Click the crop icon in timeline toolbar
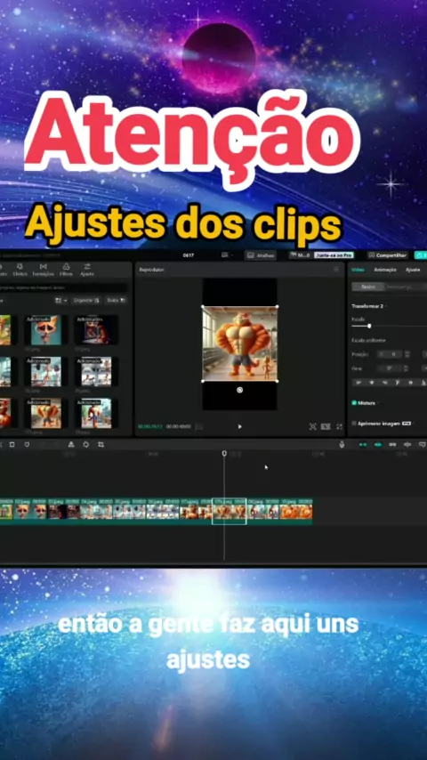The height and width of the screenshot is (760, 427). [x=101, y=444]
